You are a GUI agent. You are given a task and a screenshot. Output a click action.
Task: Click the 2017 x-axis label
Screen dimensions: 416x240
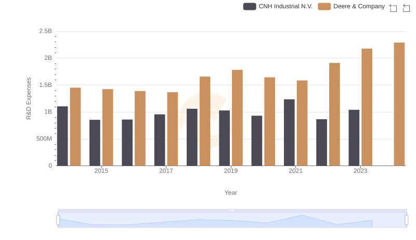[166, 171]
